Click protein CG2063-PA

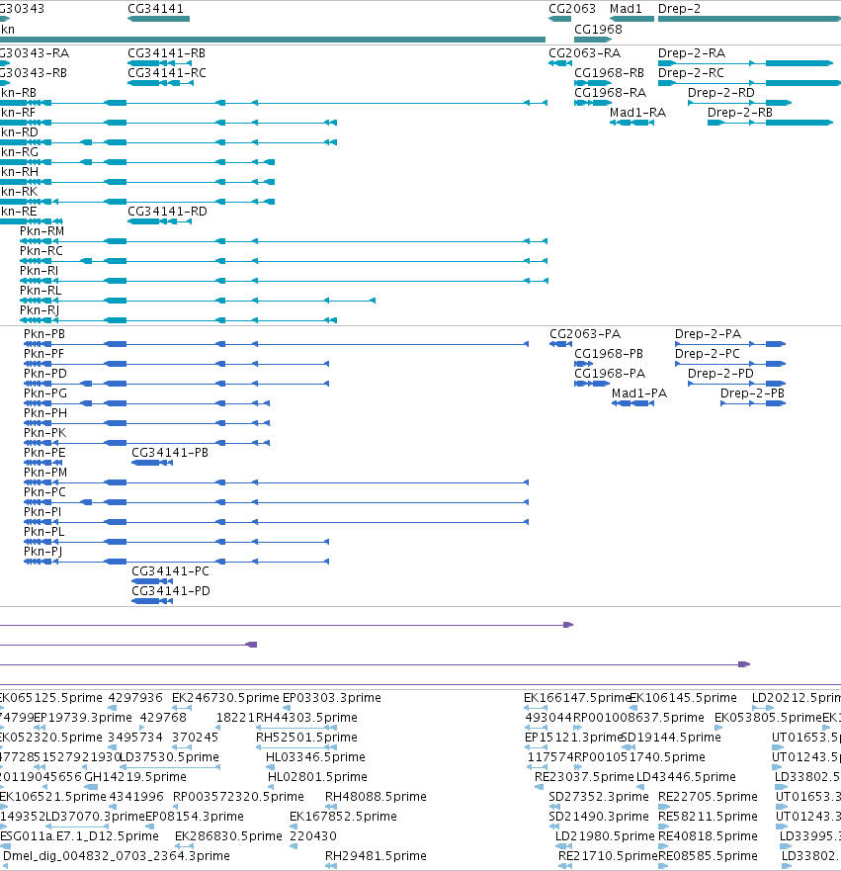585,334
